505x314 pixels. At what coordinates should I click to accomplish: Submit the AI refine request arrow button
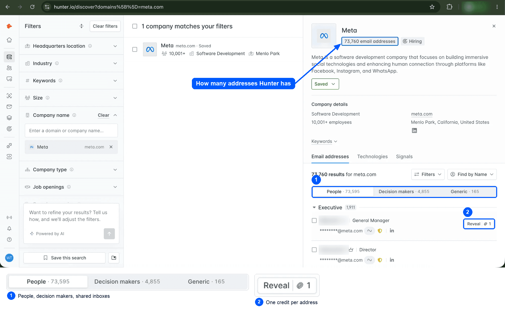[x=109, y=234]
